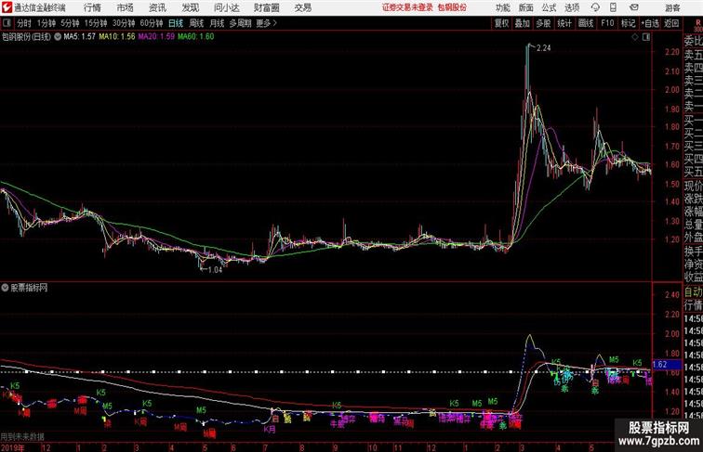Click MA5: 1.57 indicator value
Screen dimensions: 703x452
(79, 36)
